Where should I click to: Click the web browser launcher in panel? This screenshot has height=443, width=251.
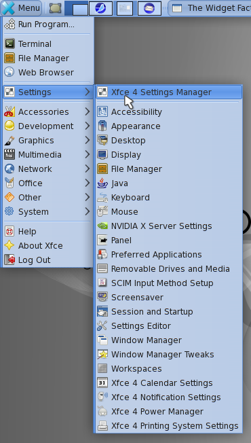click(x=100, y=8)
